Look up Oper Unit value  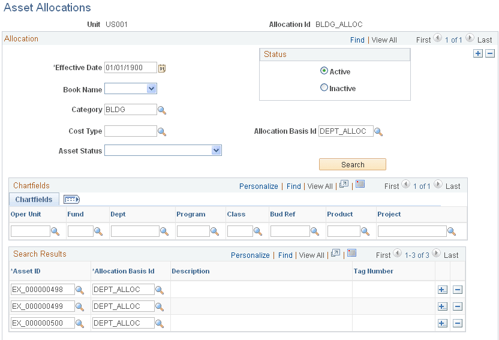pyautogui.click(x=55, y=231)
